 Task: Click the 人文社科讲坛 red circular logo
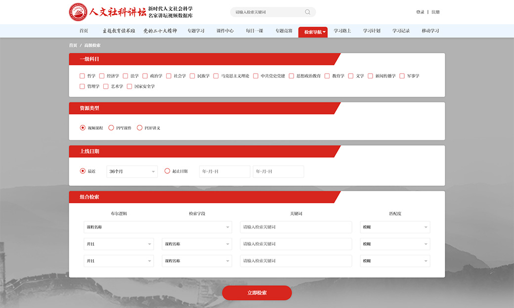coord(78,12)
